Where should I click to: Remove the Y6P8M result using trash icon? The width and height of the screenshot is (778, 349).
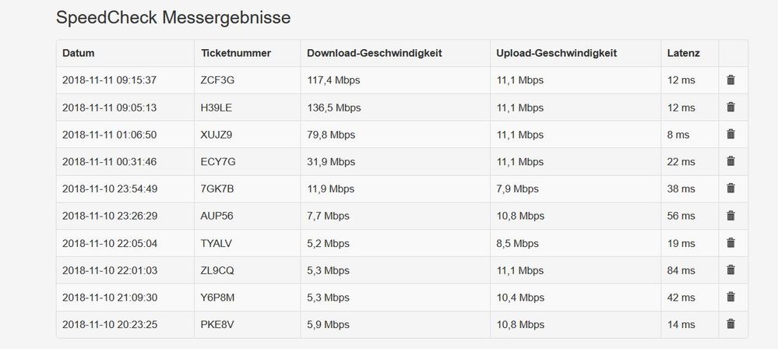(730, 297)
